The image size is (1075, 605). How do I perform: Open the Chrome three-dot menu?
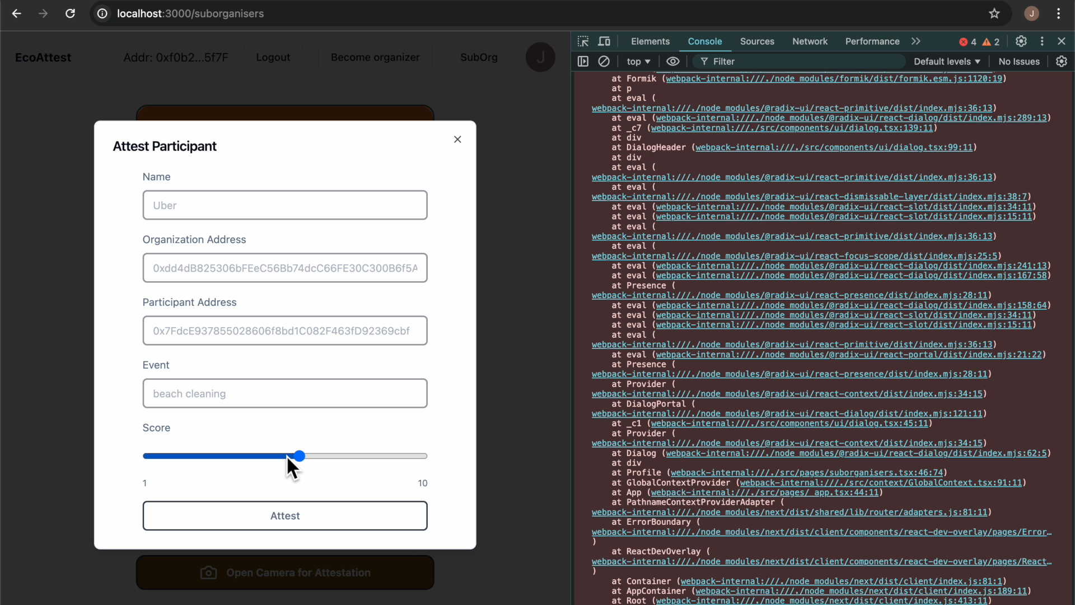pos(1058,13)
